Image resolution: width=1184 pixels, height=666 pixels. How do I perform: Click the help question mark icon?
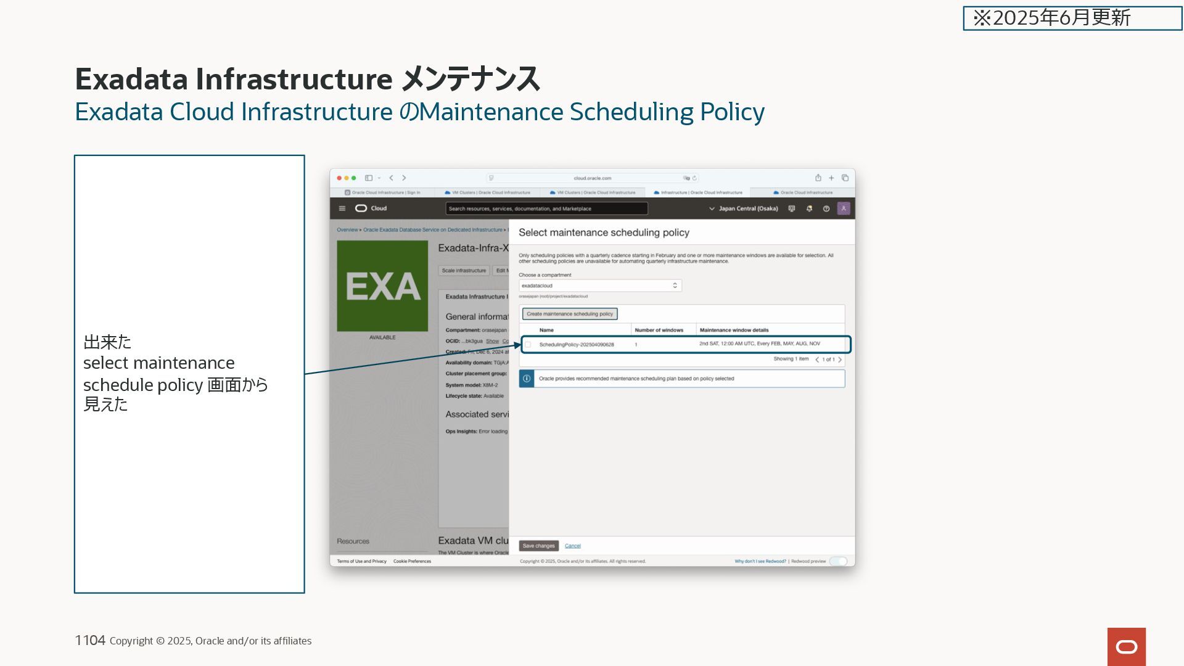826,208
